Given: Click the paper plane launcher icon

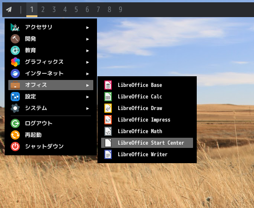Looking at the screenshot, I should 9,10.
